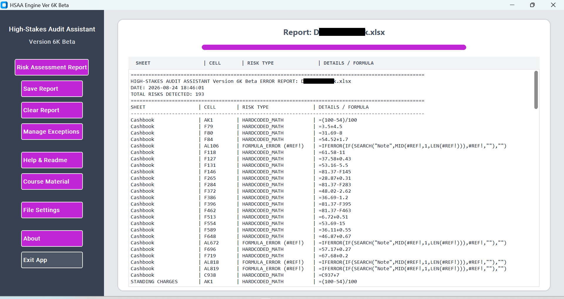Click the row for cell F265
The width and height of the screenshot is (564, 299).
click(241, 178)
